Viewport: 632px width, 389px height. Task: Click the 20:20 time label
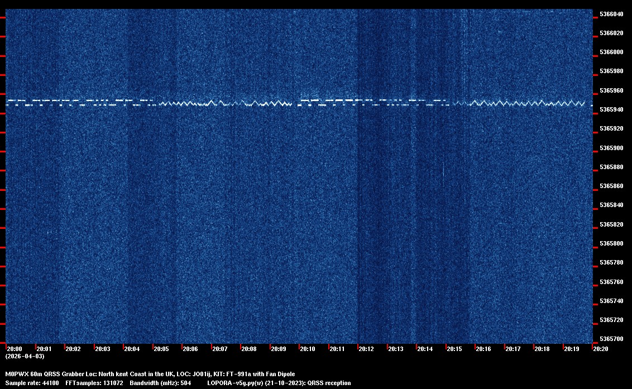tap(601, 349)
